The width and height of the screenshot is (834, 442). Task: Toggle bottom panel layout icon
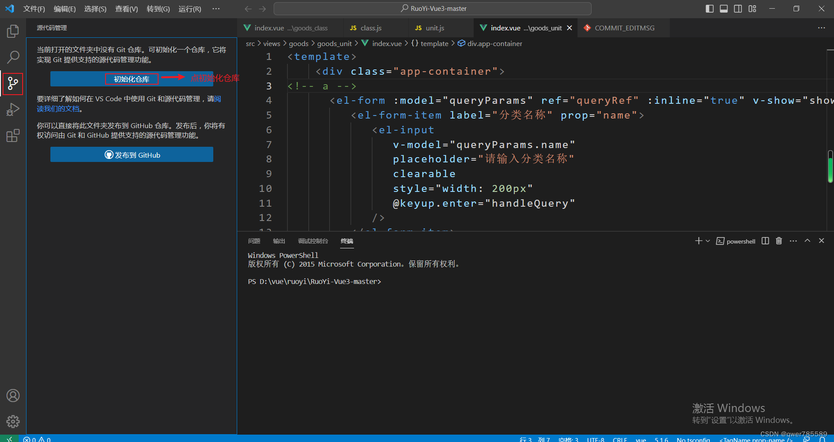(724, 9)
